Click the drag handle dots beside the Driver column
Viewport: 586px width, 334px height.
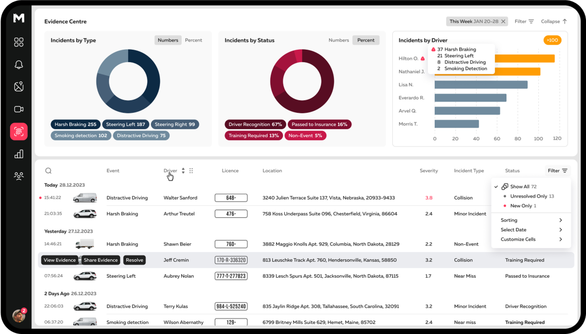click(x=191, y=171)
